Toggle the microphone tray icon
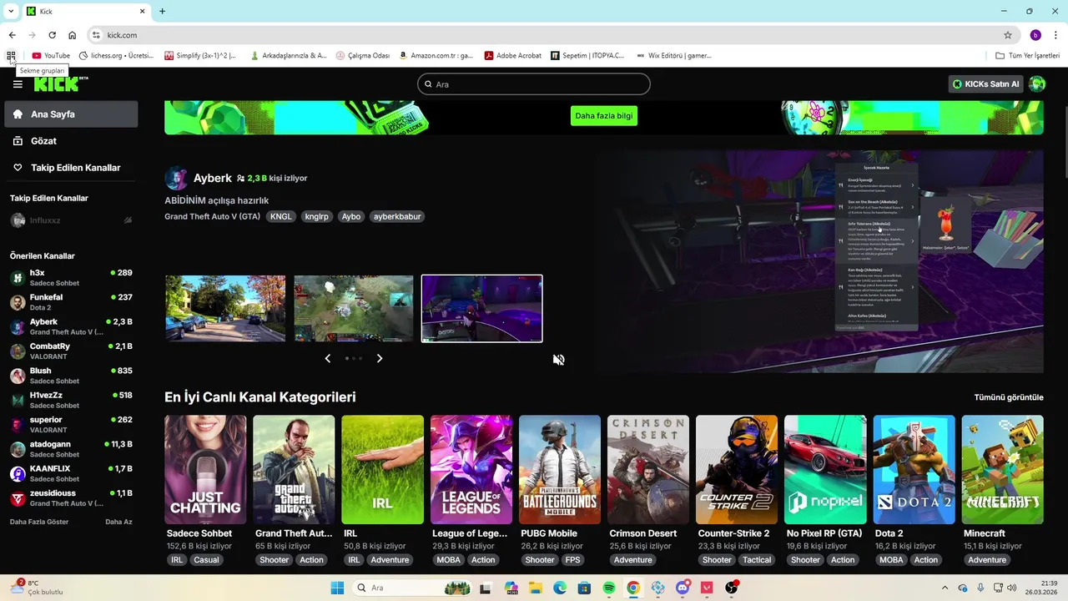The image size is (1068, 601). tap(980, 588)
